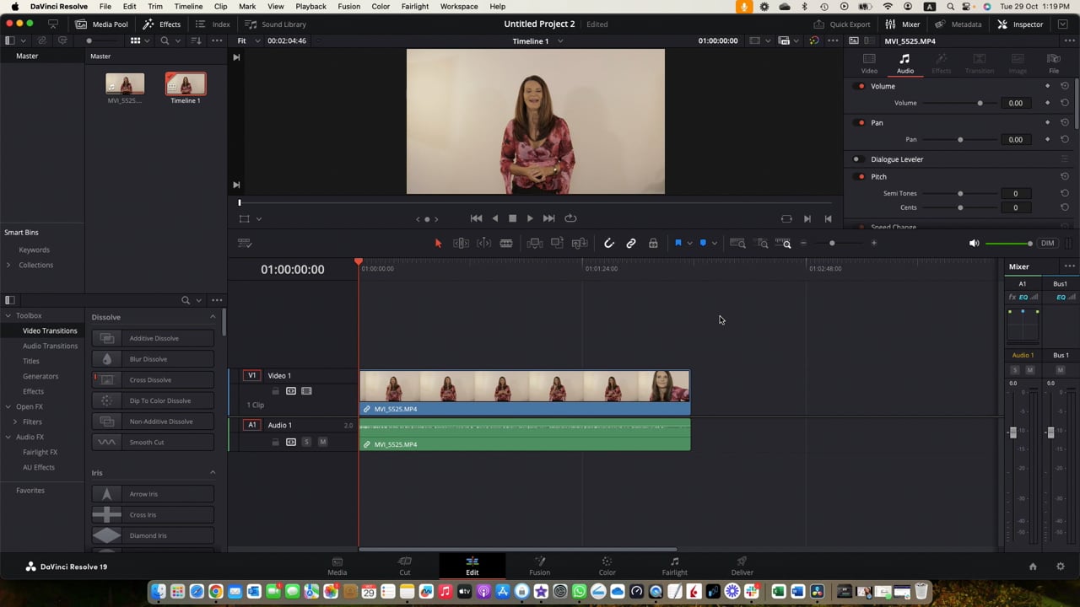Open the Playback menu

pyautogui.click(x=310, y=6)
